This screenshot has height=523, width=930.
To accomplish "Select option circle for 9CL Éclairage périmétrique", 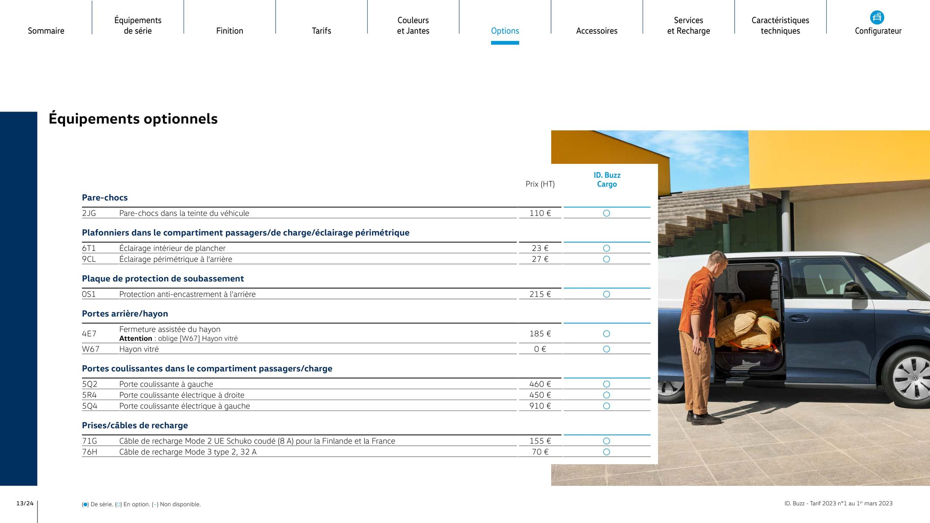I will pos(606,259).
